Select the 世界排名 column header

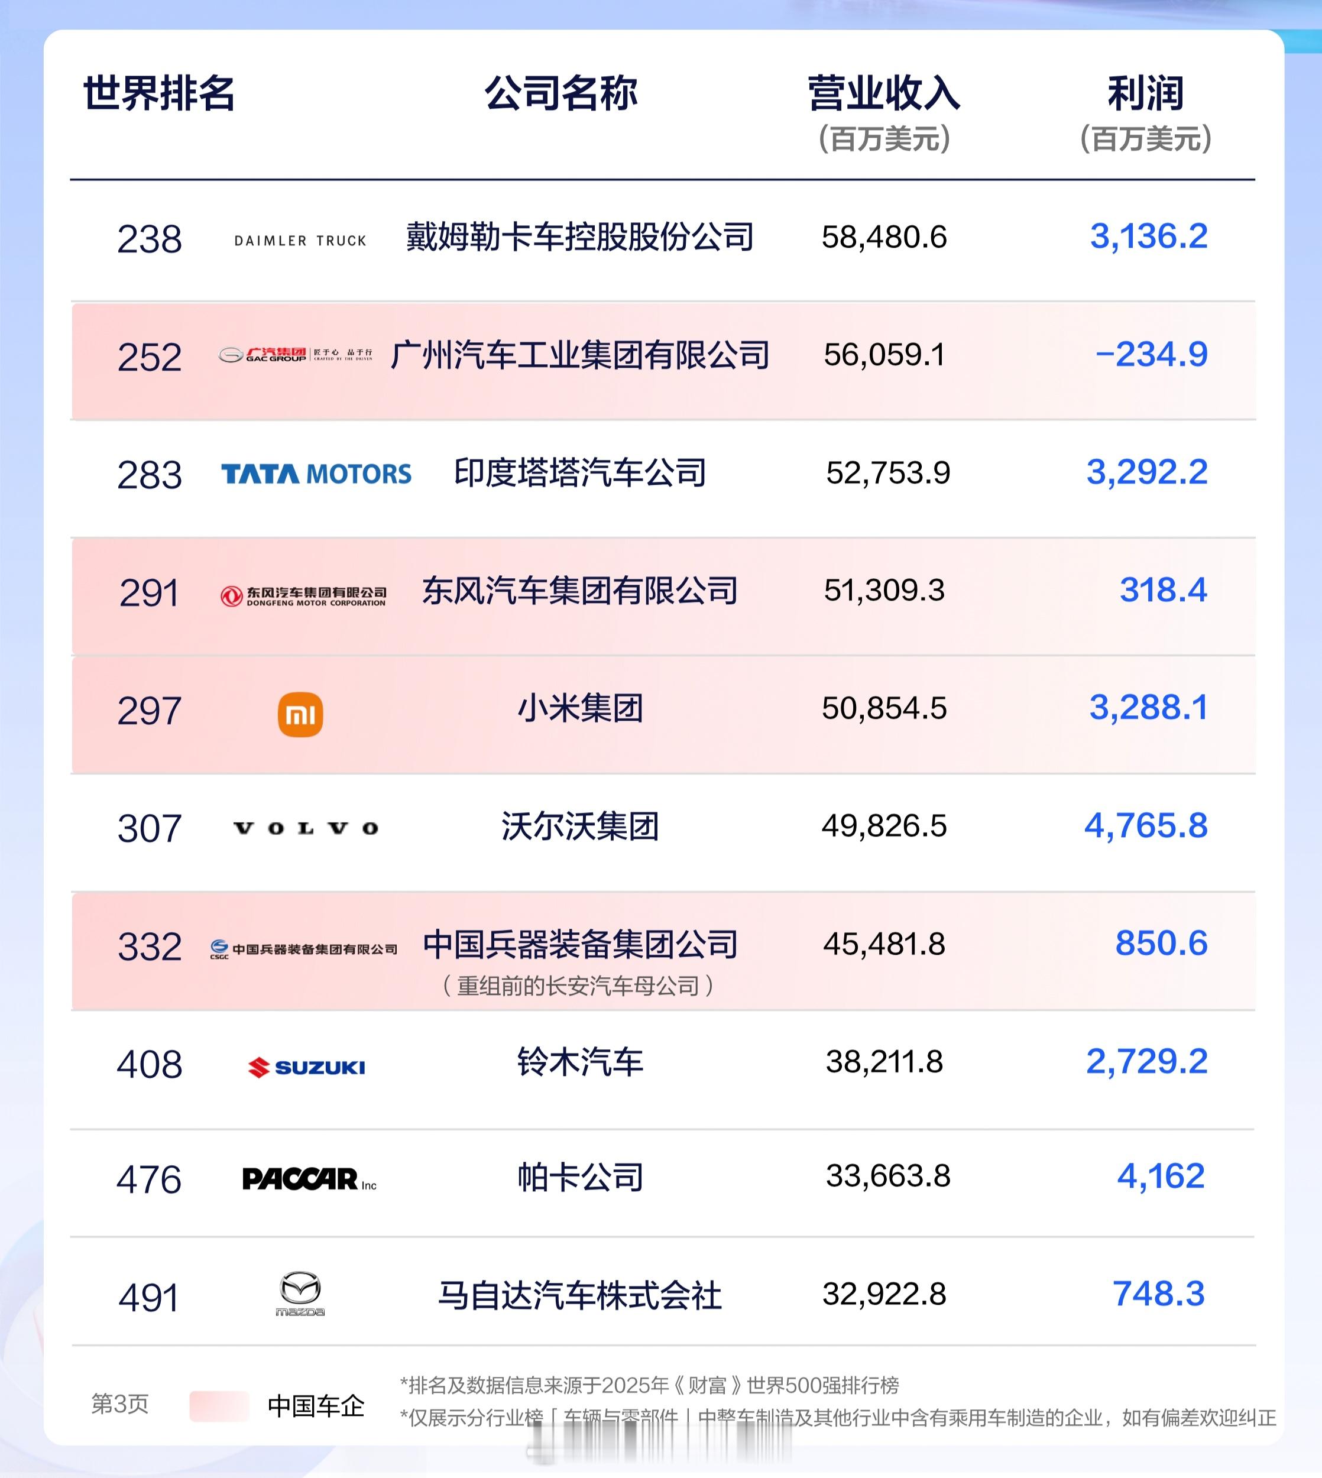pos(159,93)
